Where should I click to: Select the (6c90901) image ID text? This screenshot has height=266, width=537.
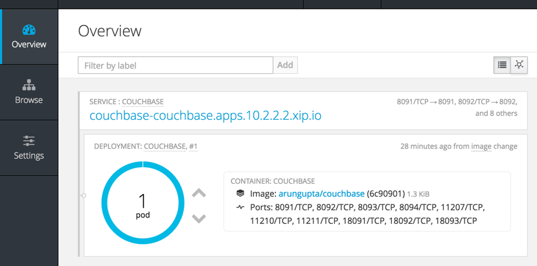385,194
